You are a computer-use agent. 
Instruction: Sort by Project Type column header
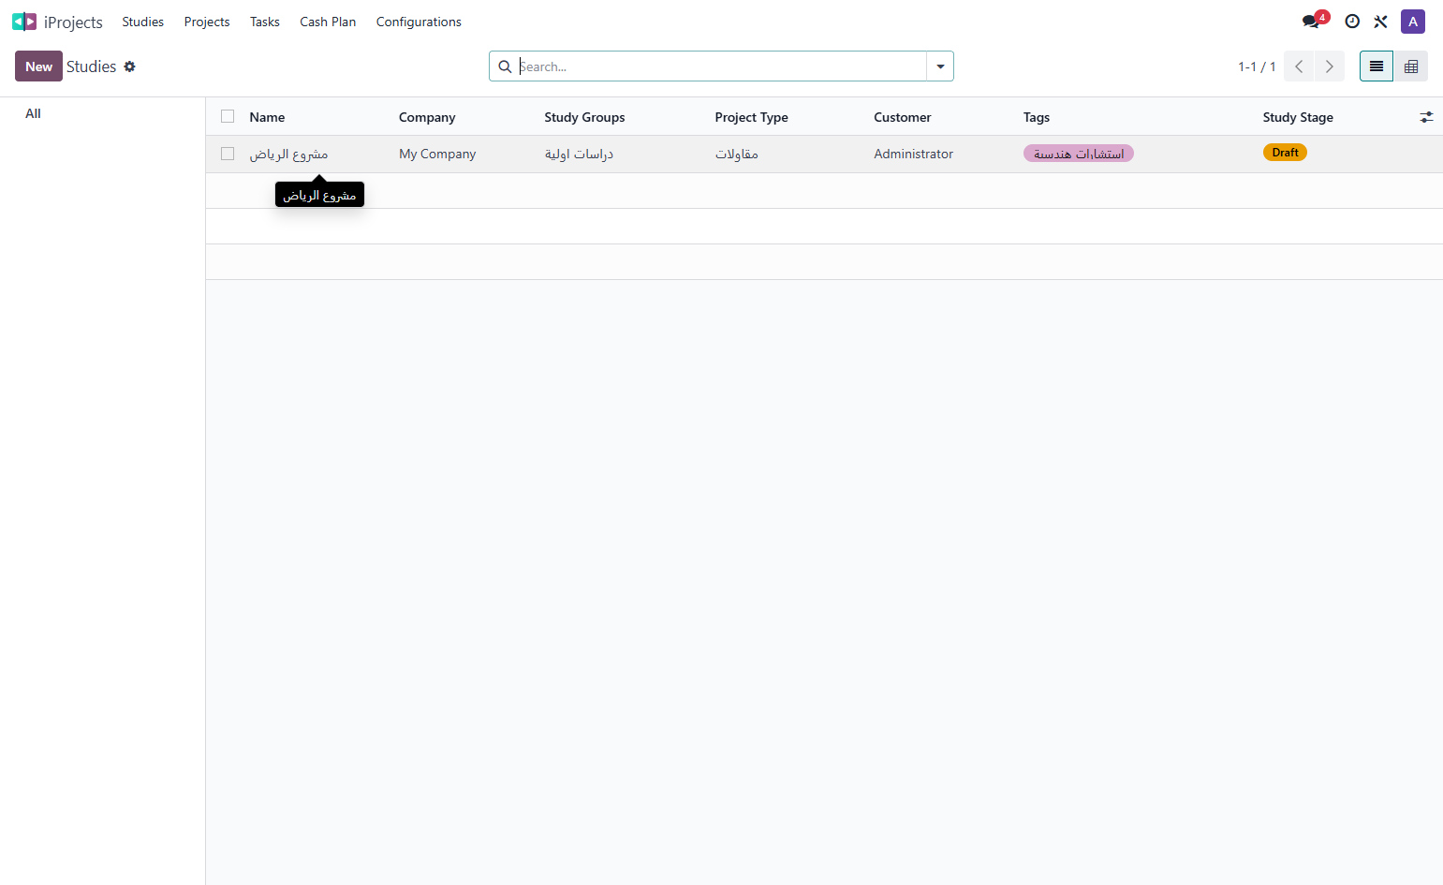point(751,117)
